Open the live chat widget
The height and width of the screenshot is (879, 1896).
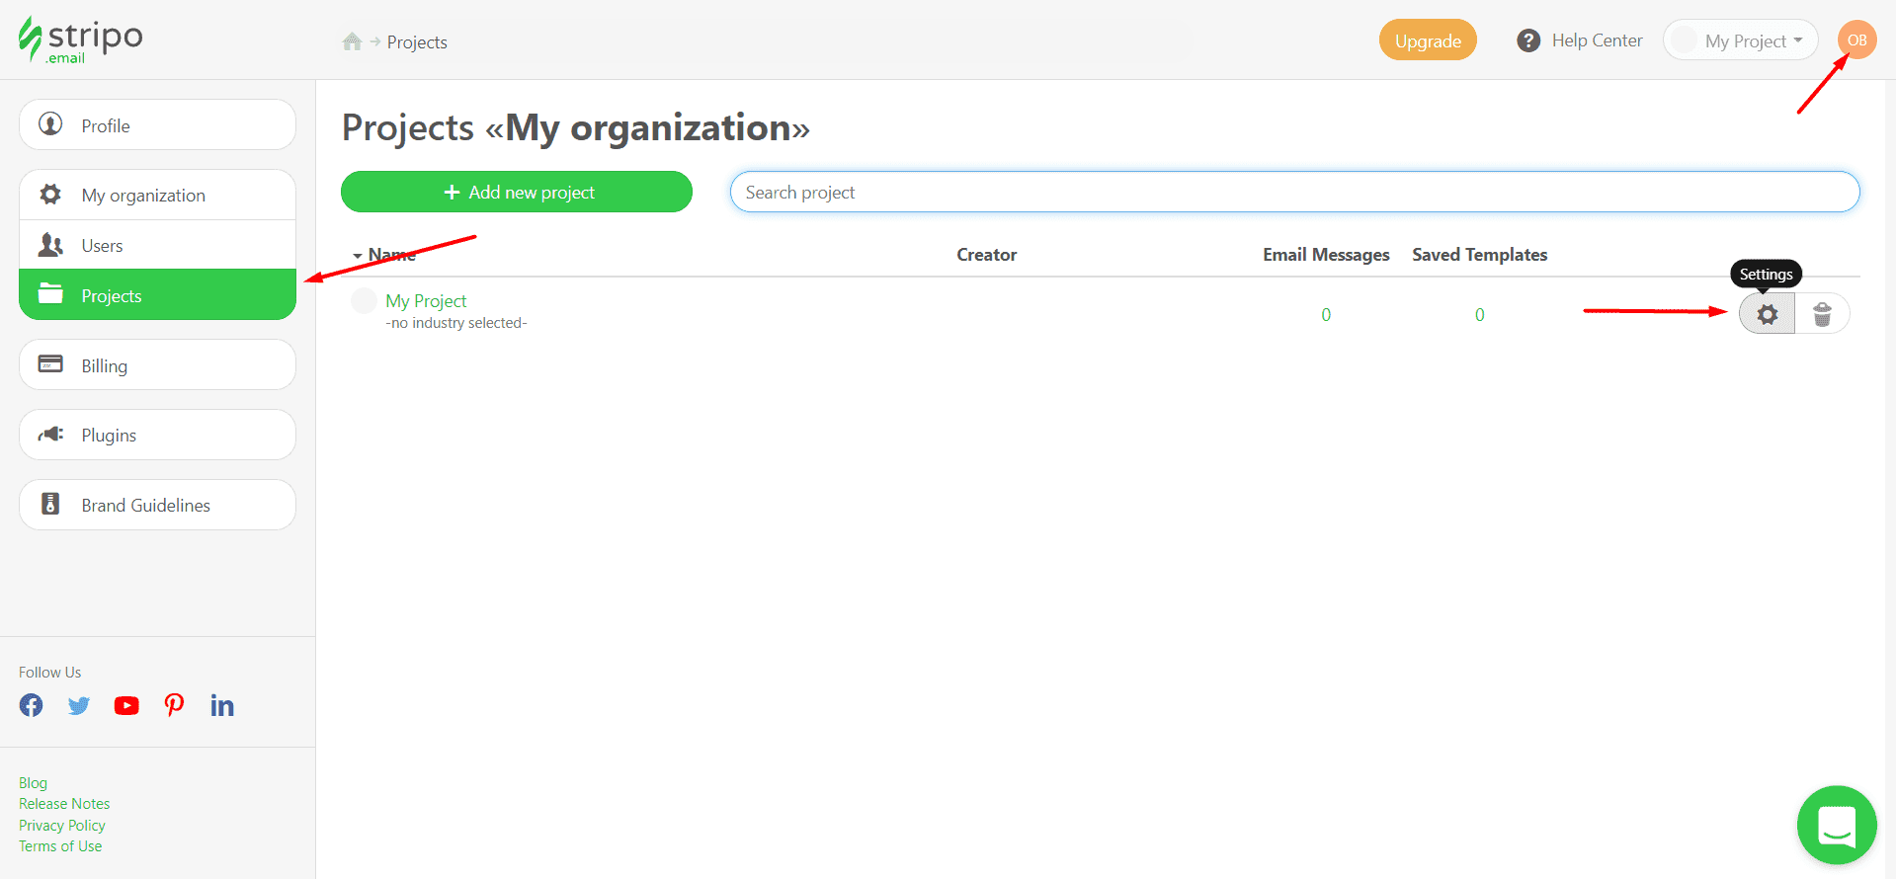click(1836, 825)
